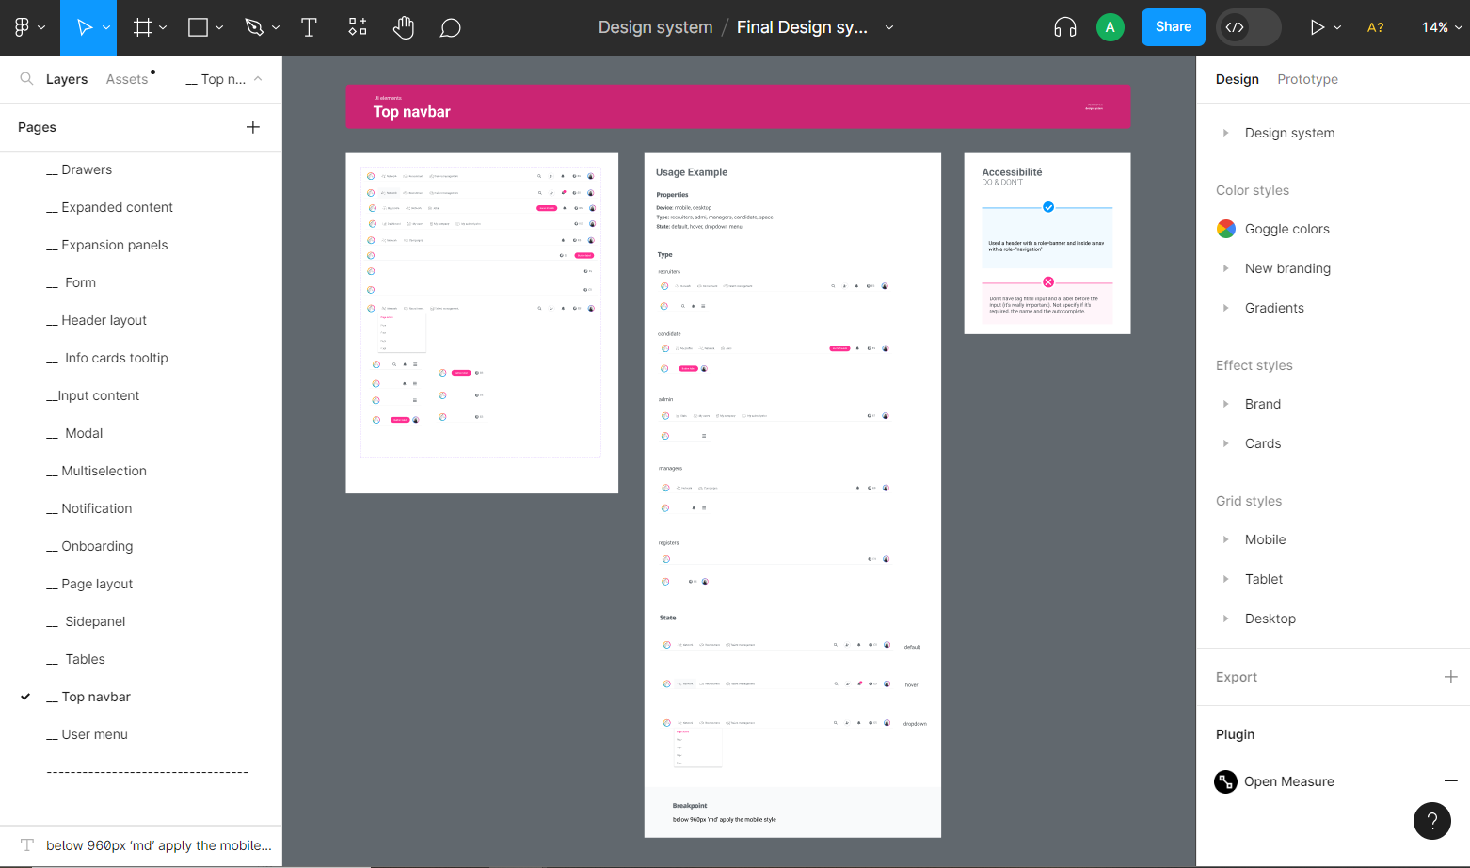This screenshot has height=868, width=1470.
Task: Open file name dropdown chevron
Action: [x=889, y=27]
